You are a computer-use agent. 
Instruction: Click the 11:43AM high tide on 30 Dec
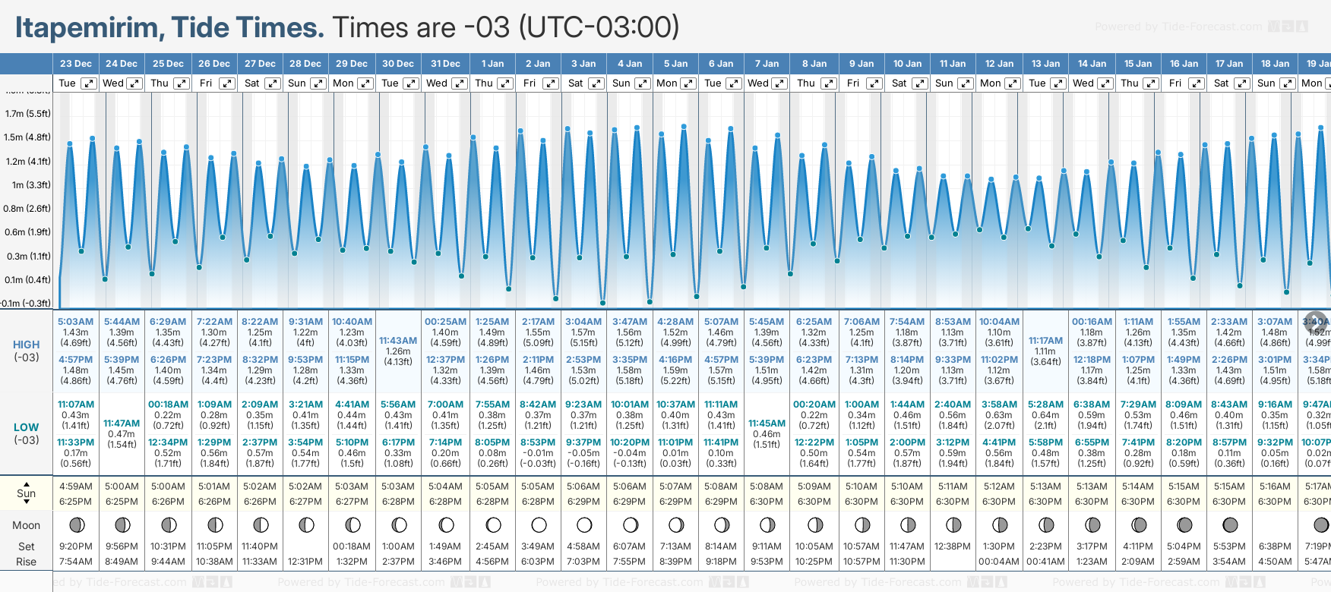398,341
